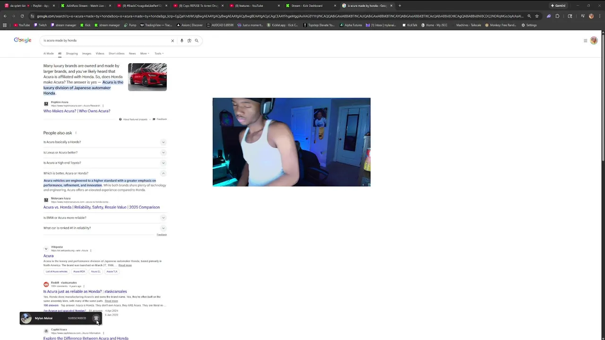Open a new tab with the plus icon

click(x=400, y=6)
